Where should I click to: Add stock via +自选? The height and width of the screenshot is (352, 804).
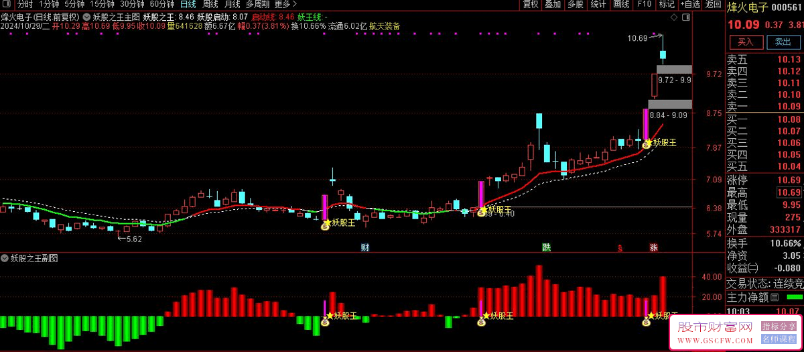tap(690, 4)
